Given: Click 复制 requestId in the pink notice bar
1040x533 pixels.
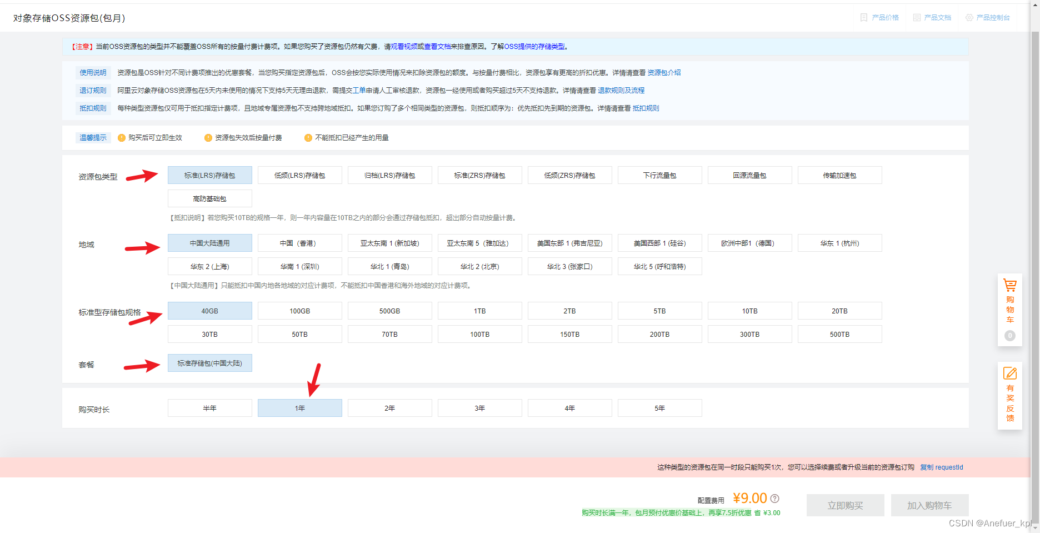Looking at the screenshot, I should 942,467.
